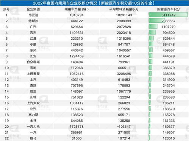Click the company name '零跑'
The image size is (189, 141).
[x=33, y=68]
